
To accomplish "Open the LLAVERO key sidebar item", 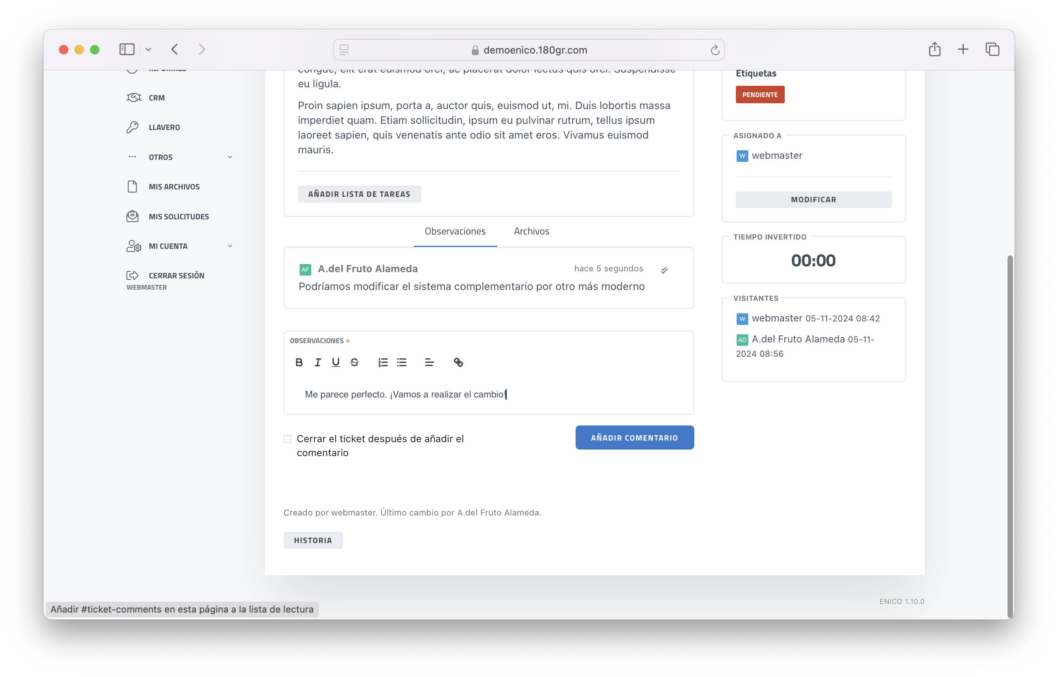I will pos(163,127).
